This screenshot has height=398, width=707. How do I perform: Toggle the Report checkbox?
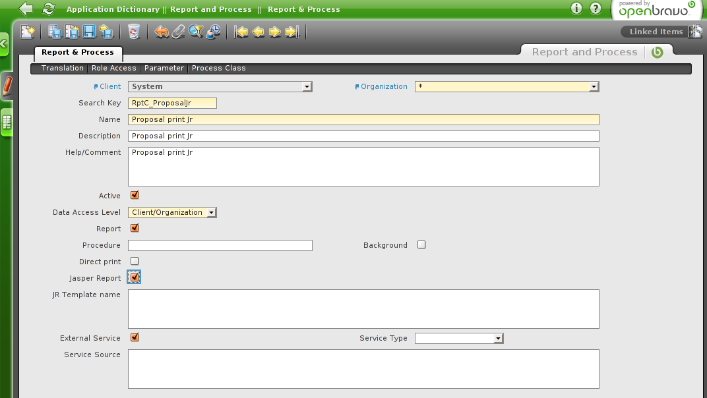pos(135,228)
